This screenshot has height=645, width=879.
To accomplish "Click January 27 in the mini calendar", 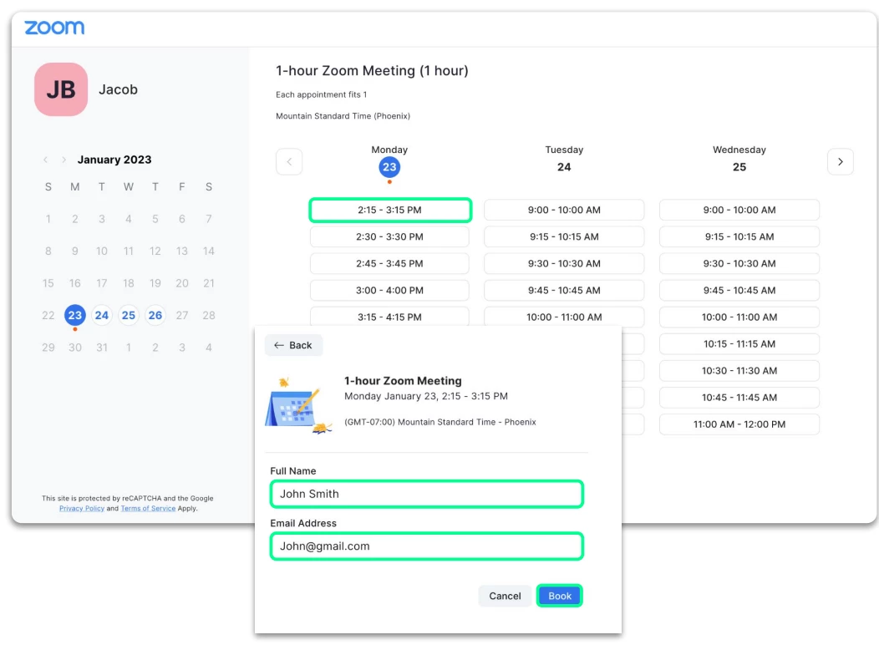I will [182, 316].
